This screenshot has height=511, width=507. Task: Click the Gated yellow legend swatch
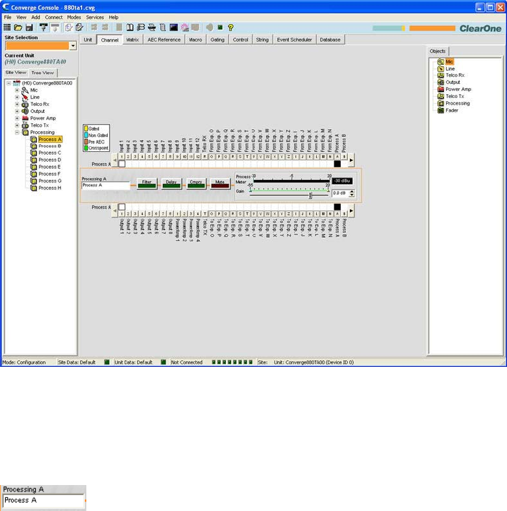click(86, 129)
